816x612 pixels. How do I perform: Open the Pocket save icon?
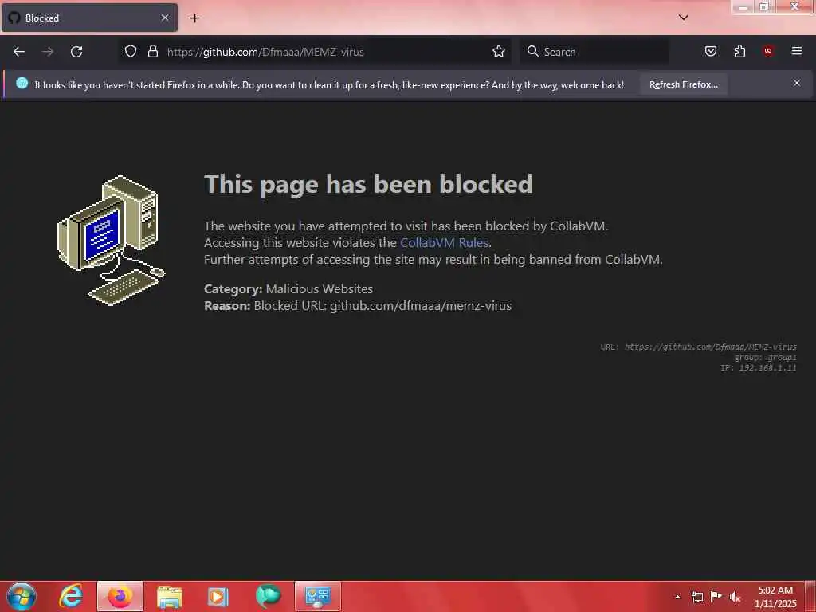pos(710,51)
